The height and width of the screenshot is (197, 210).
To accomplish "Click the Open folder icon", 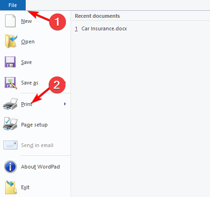I will pyautogui.click(x=11, y=42).
